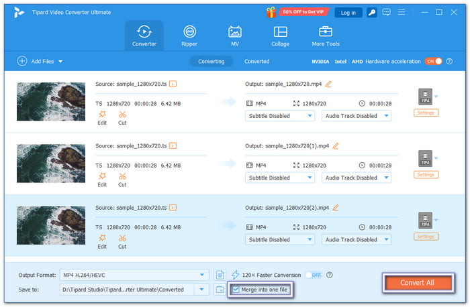Toggle Hardware acceleration switch off
Screen dimensions: 470x307
(433, 61)
